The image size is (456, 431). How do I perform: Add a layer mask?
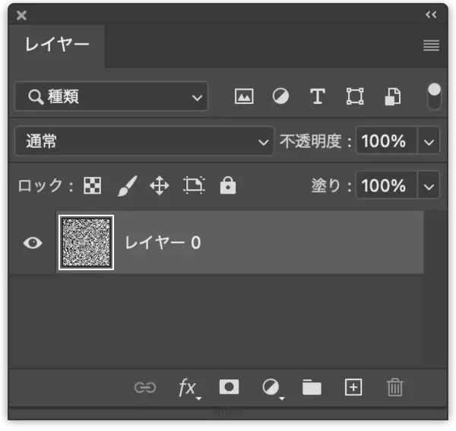229,387
